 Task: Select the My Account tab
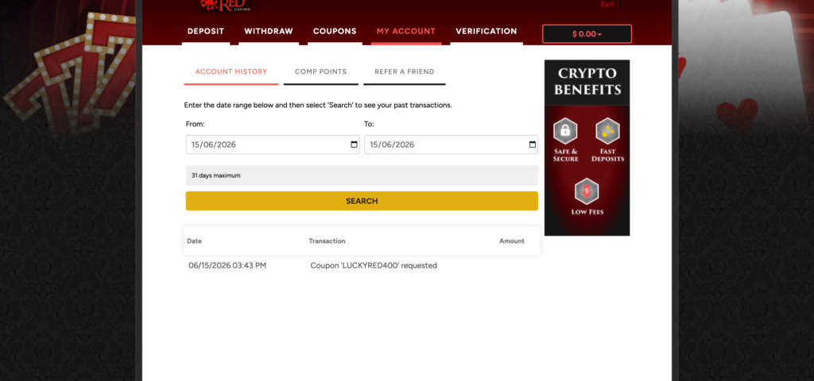point(406,31)
